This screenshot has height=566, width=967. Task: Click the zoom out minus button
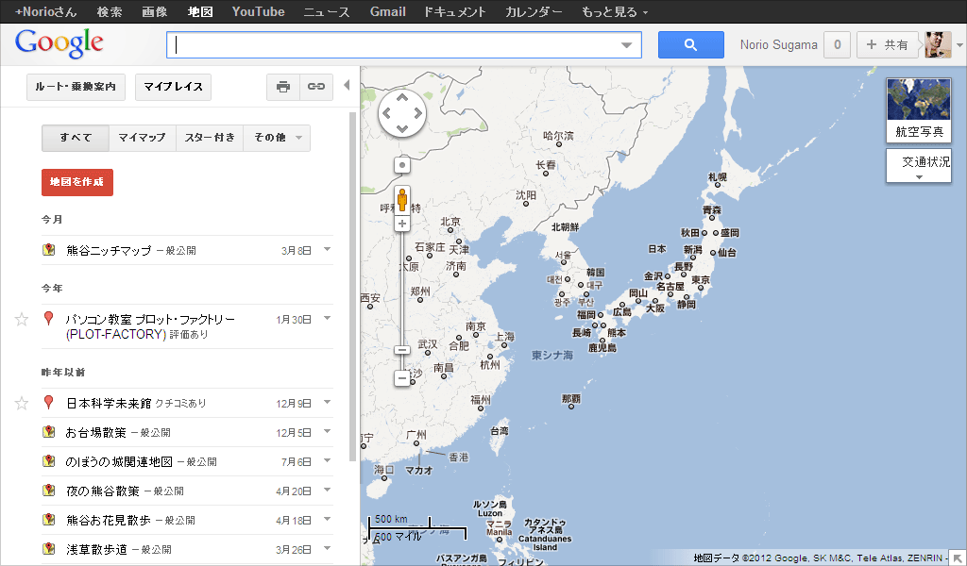[402, 377]
